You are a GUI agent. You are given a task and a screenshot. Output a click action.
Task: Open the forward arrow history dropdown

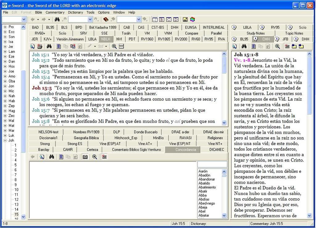tap(49, 19)
